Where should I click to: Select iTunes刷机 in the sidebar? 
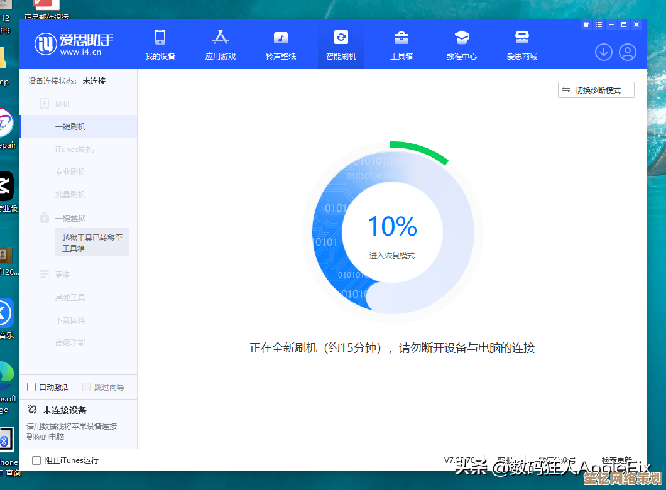(74, 149)
